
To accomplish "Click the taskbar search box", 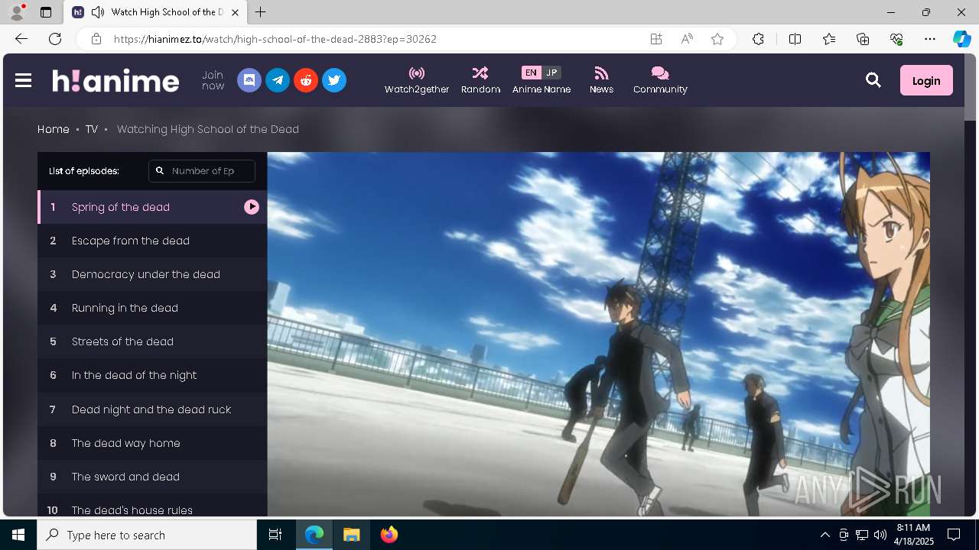I will (x=147, y=535).
